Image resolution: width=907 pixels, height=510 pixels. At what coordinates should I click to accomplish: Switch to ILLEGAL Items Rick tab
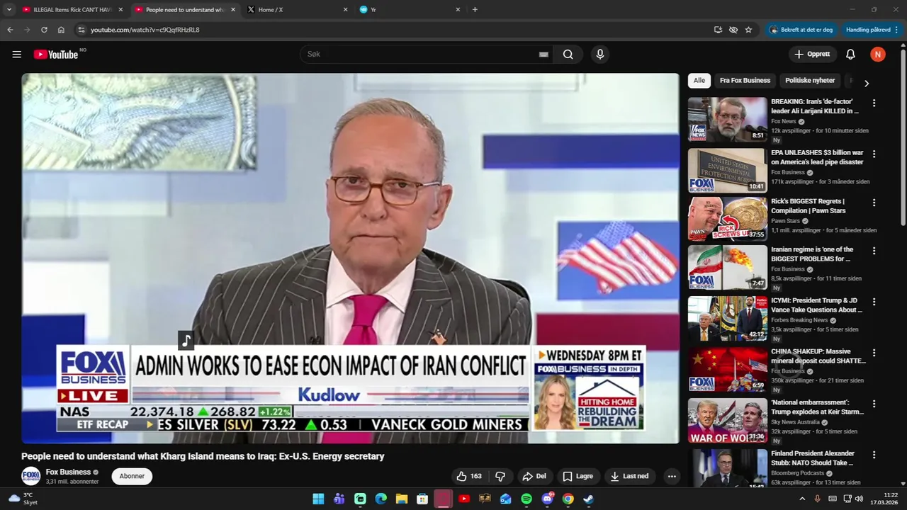tap(72, 9)
